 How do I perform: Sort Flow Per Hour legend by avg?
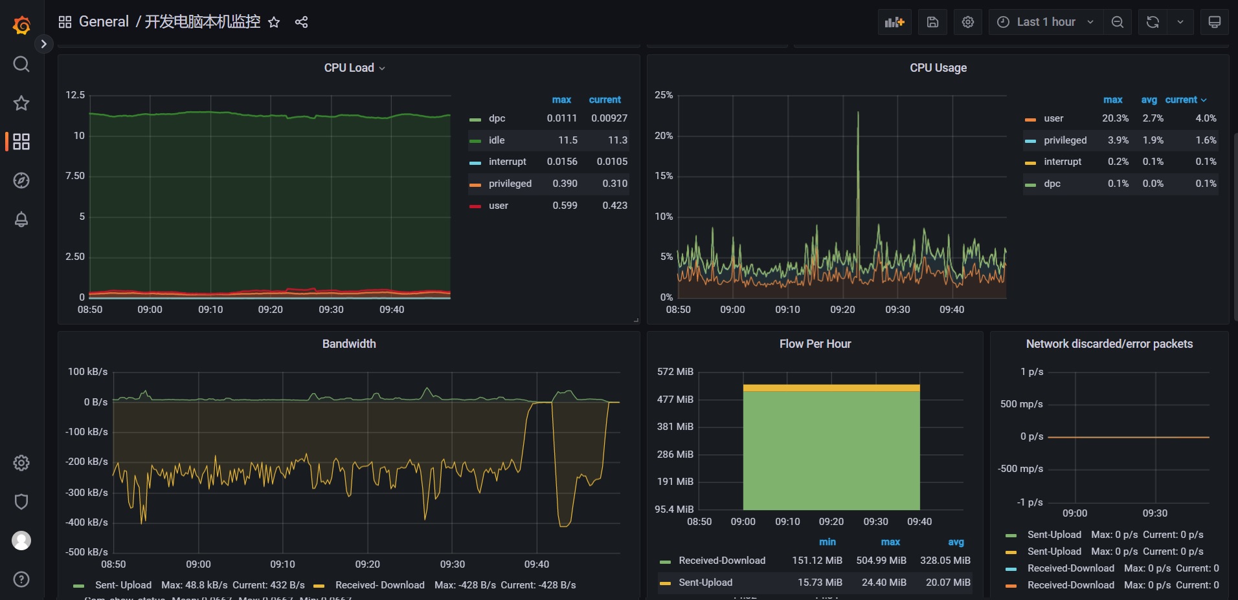click(956, 542)
